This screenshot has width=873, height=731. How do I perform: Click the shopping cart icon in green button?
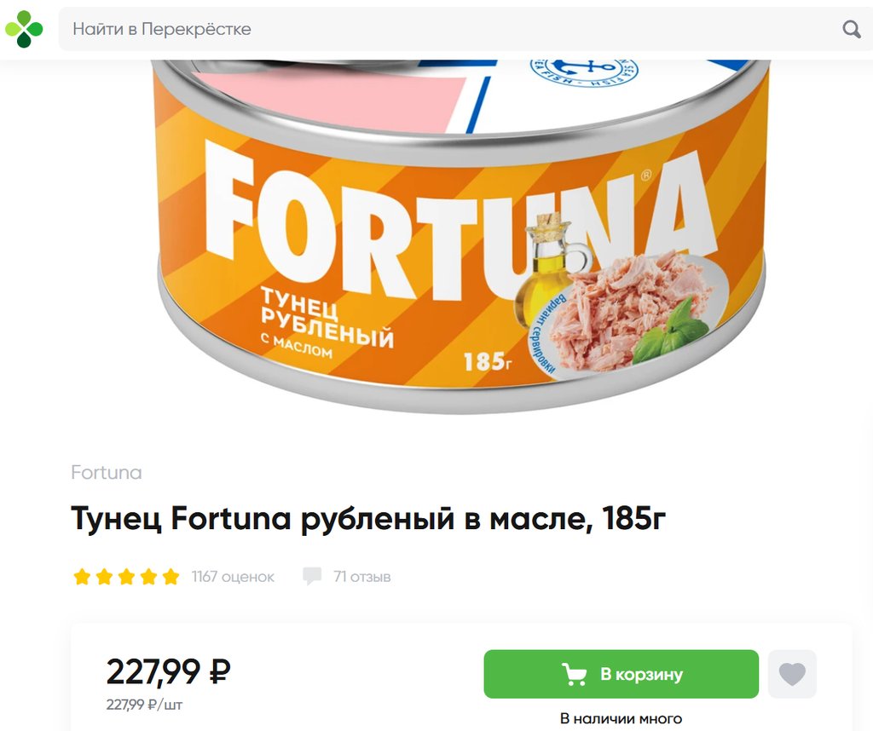[574, 674]
